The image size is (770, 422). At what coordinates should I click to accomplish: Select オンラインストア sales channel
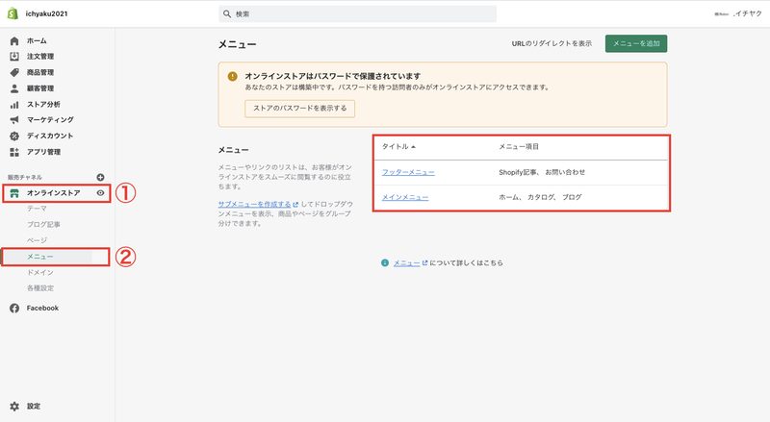[54, 193]
